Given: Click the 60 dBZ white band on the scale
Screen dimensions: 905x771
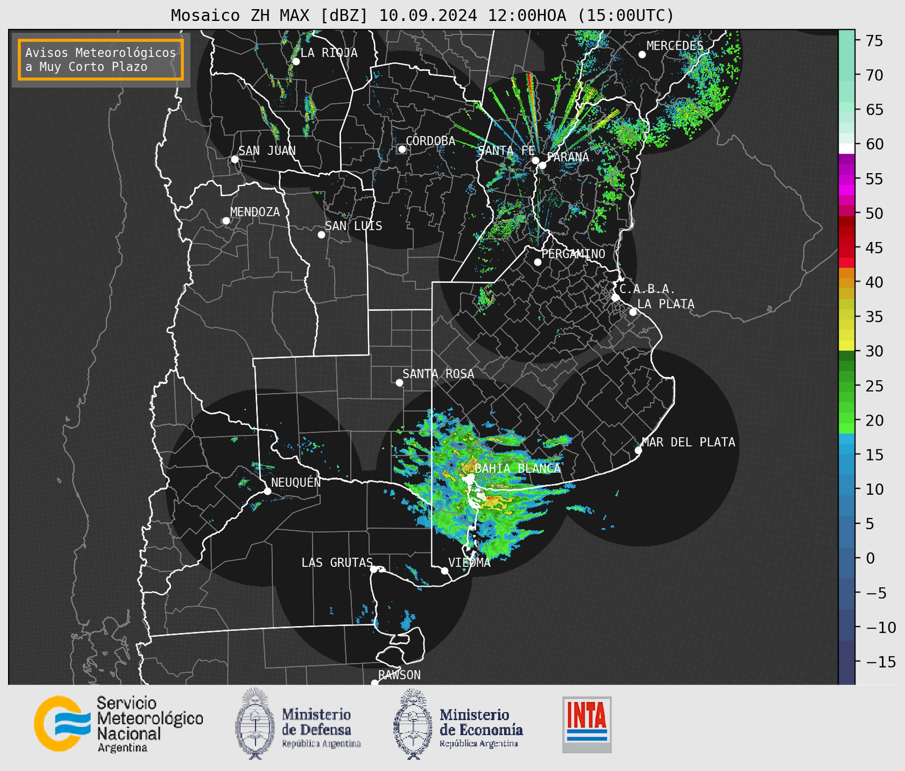Looking at the screenshot, I should [847, 149].
